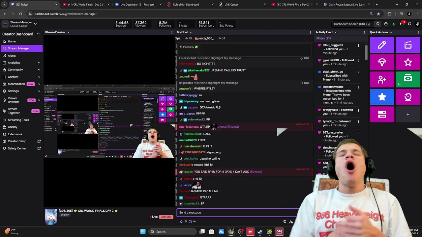Focus the Send a message chat box
Image resolution: width=422 pixels, height=237 pixels.
point(237,213)
